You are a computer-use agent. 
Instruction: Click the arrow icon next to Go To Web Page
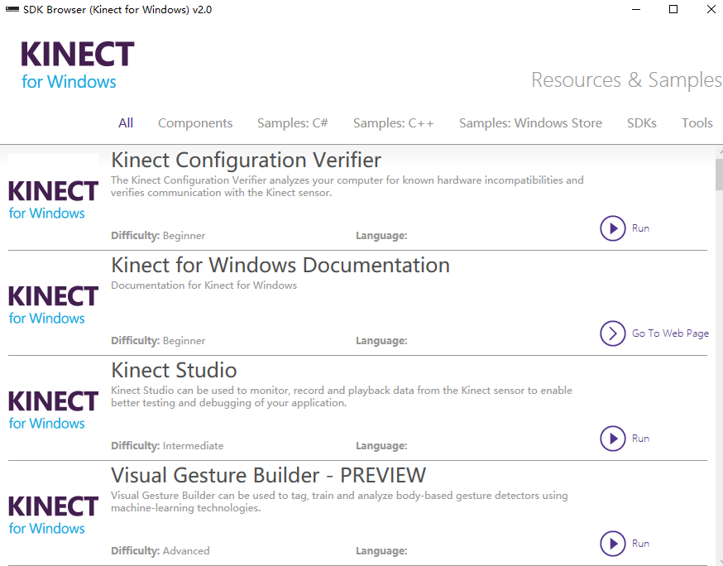click(612, 333)
